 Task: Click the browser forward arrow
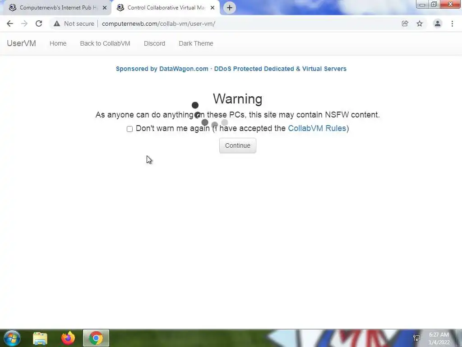coord(24,23)
